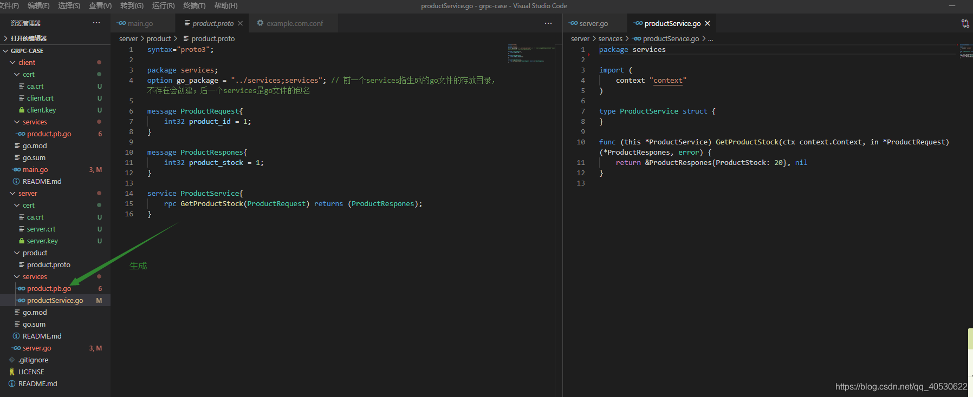Collapse the server product folder
The image size is (973, 397).
pyautogui.click(x=17, y=253)
